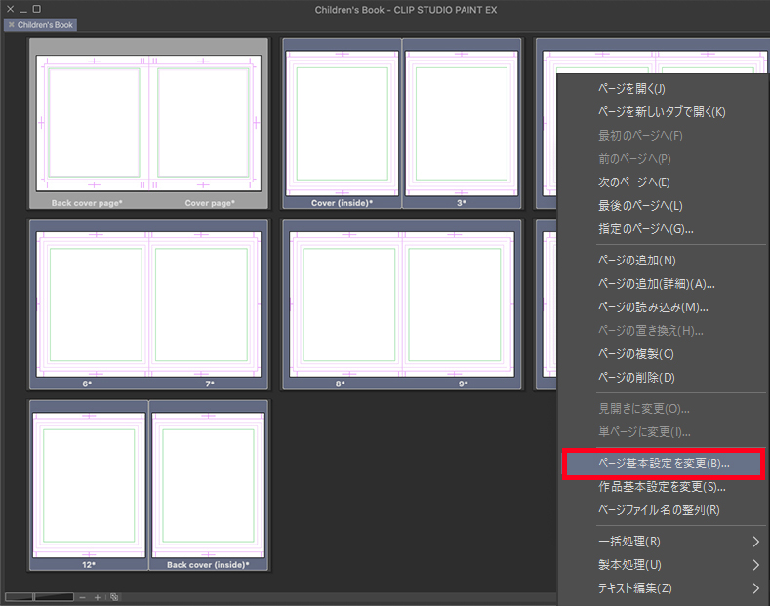The image size is (770, 606).
Task: Select the page 12 thumbnail
Action: click(89, 483)
